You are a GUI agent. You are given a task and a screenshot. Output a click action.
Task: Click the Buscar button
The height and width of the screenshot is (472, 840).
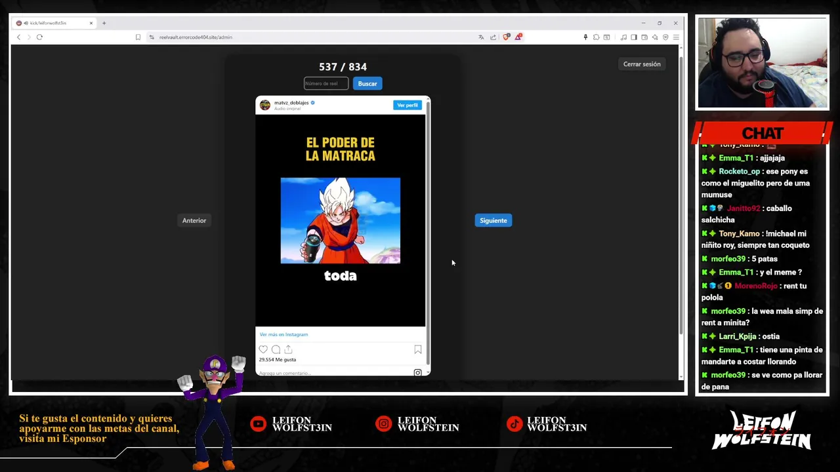click(367, 83)
